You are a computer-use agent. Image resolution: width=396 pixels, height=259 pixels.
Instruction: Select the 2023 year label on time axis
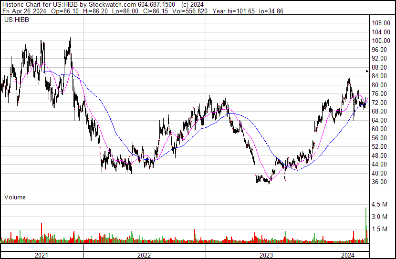pos(266,255)
